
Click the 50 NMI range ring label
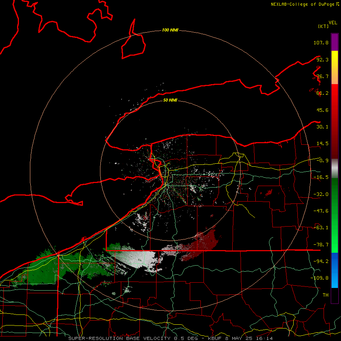[170, 100]
